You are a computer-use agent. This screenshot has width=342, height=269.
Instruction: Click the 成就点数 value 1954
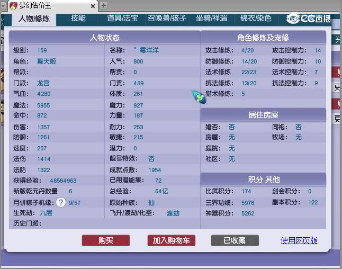[155, 170]
